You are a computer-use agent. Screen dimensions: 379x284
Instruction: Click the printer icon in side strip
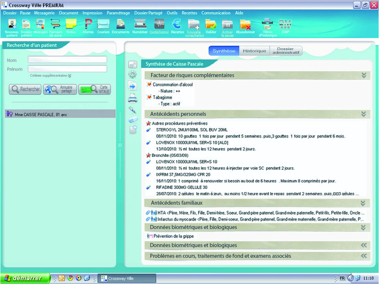[132, 99]
